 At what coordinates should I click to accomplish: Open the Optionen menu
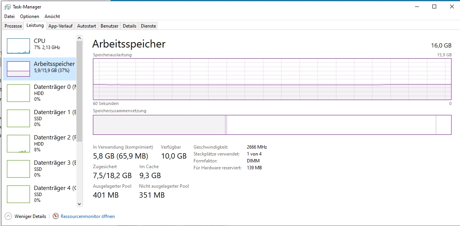pyautogui.click(x=30, y=16)
